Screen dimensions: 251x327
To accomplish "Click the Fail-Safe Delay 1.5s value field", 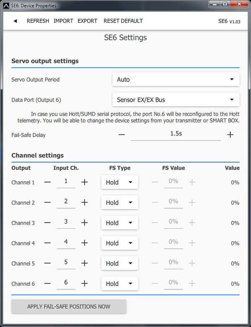I will tap(176, 134).
